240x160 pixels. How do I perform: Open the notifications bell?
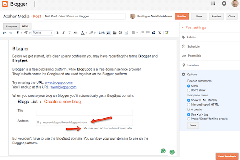(x=224, y=3)
